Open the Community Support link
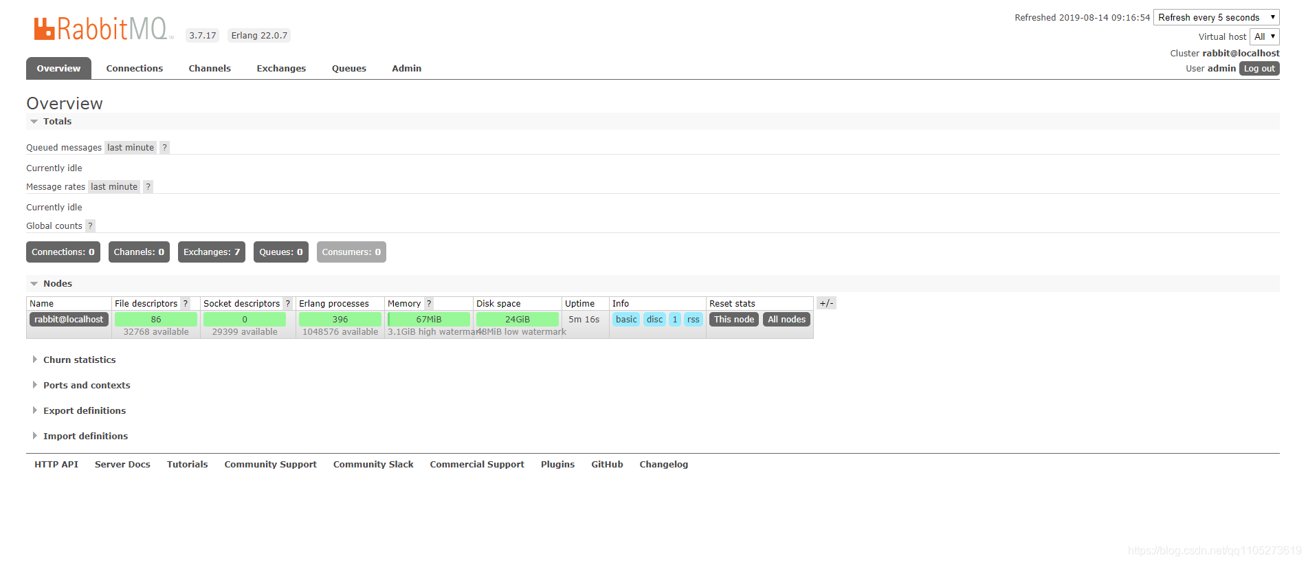Screen dimensions: 1308x563 click(270, 464)
